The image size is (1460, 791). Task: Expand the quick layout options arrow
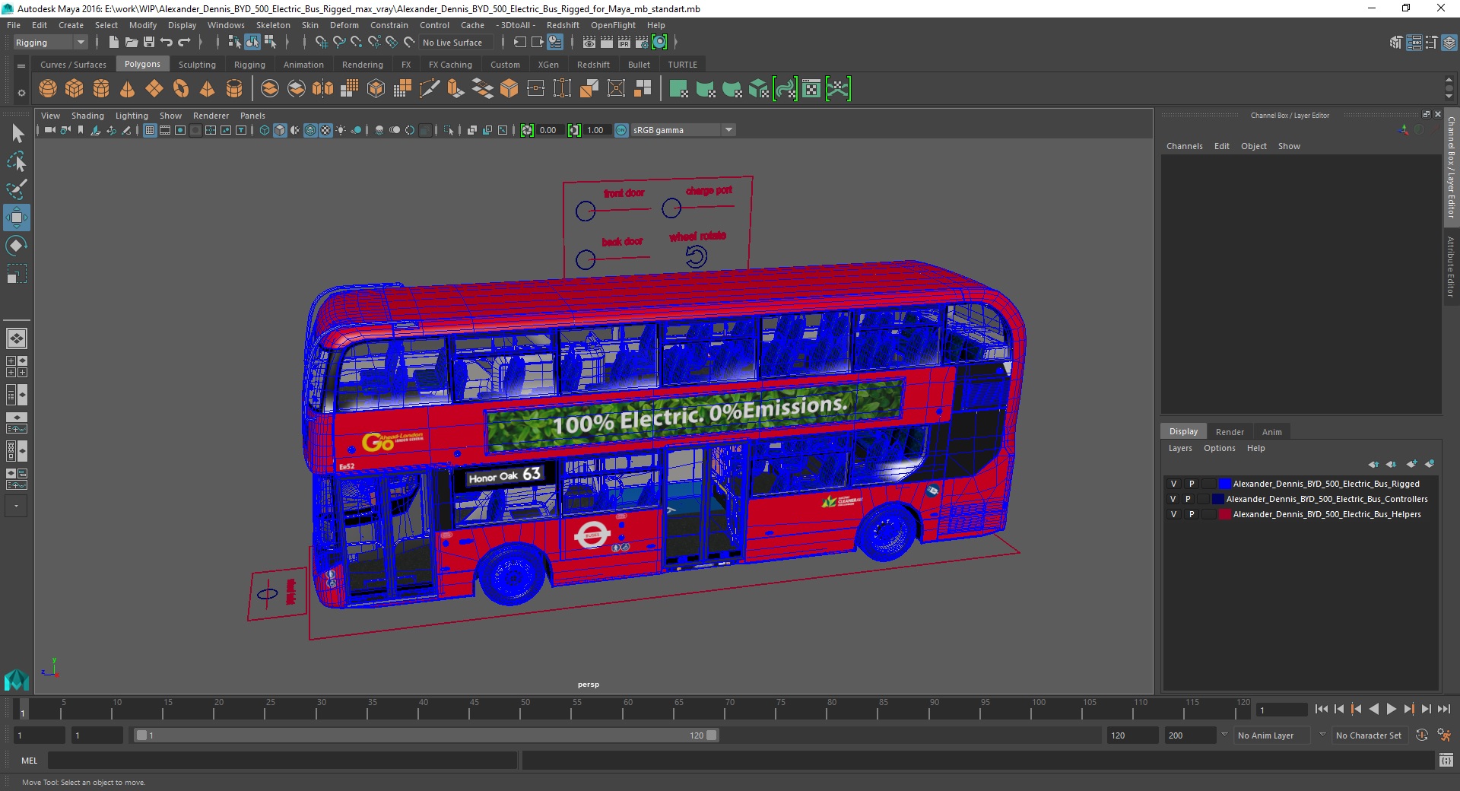click(16, 506)
